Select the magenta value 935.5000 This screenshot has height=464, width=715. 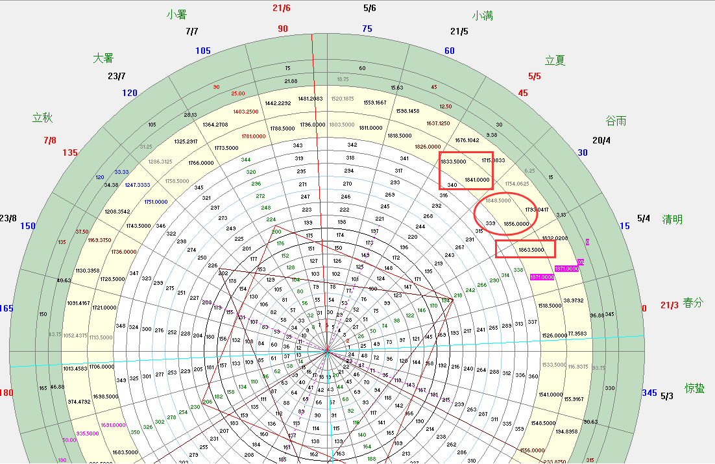tap(88, 434)
